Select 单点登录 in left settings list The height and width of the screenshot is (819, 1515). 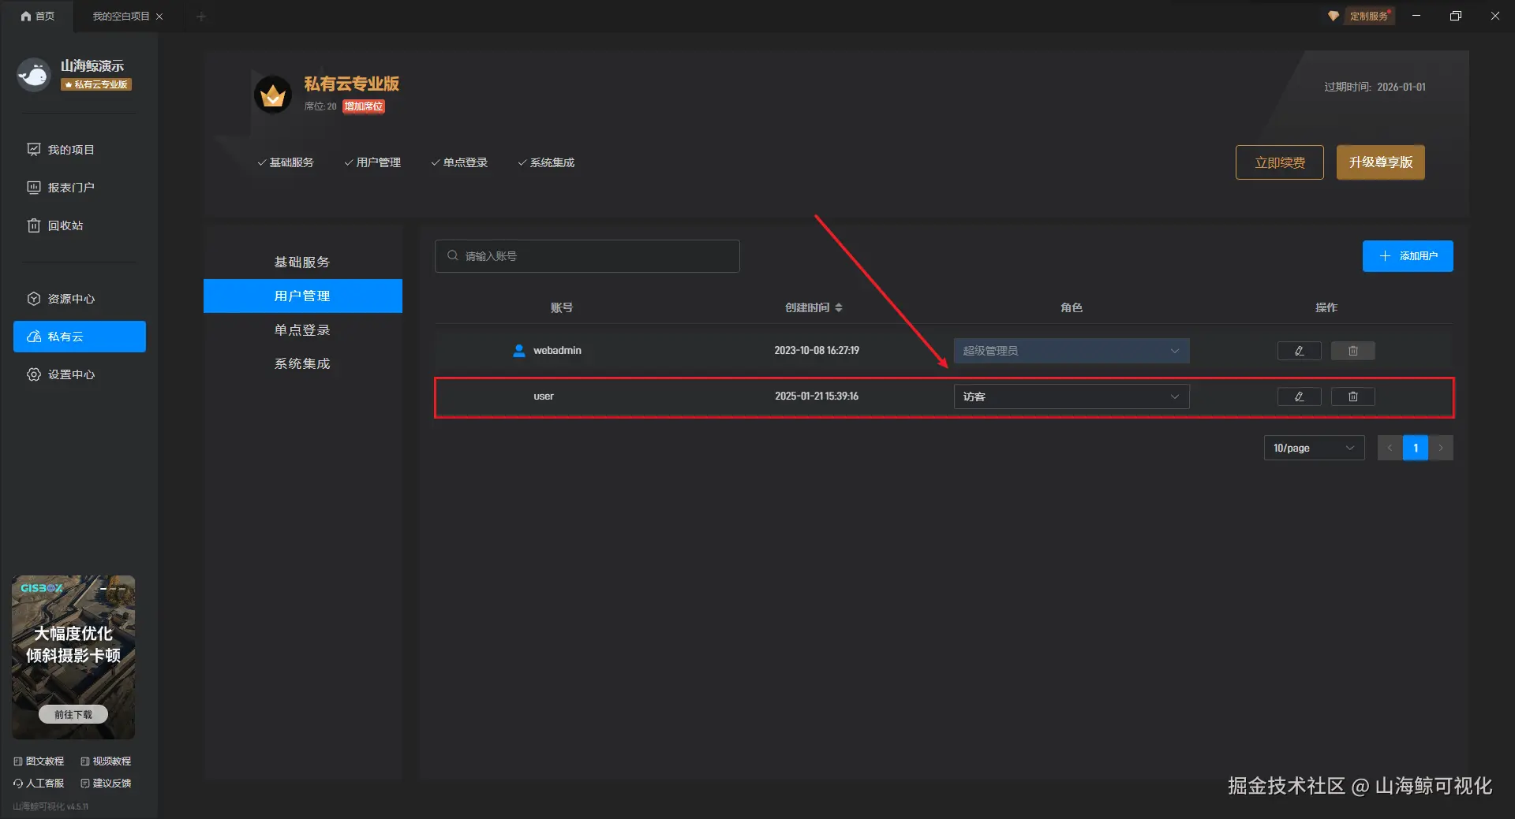click(303, 329)
